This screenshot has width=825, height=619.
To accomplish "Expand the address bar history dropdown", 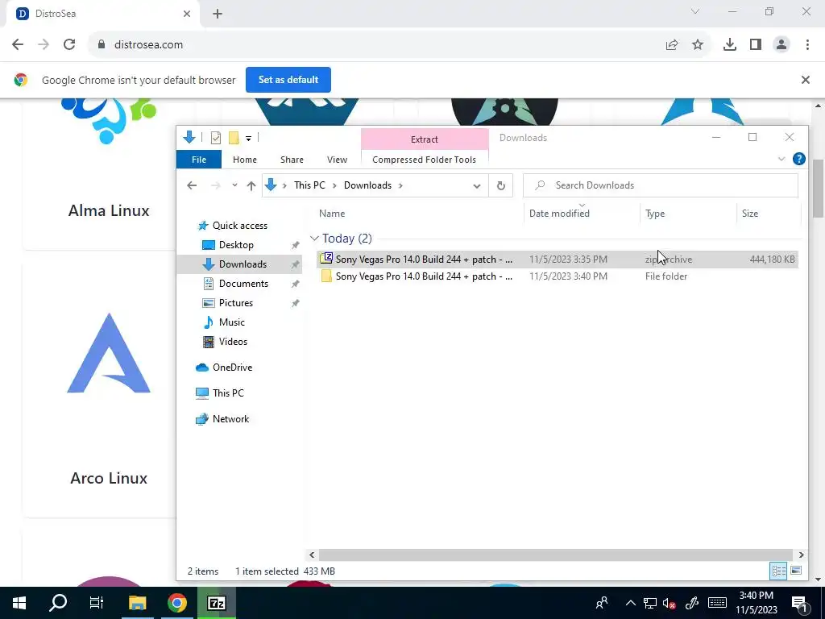I will pyautogui.click(x=477, y=186).
